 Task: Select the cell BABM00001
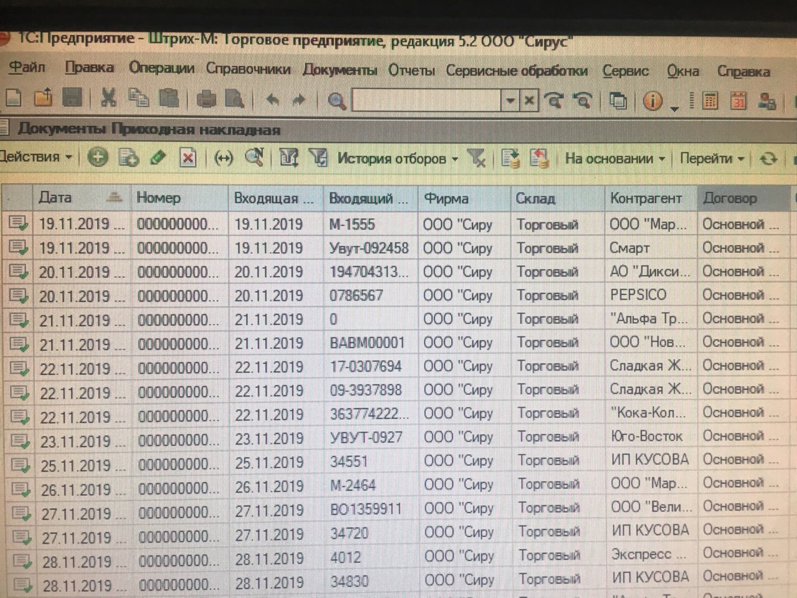370,343
